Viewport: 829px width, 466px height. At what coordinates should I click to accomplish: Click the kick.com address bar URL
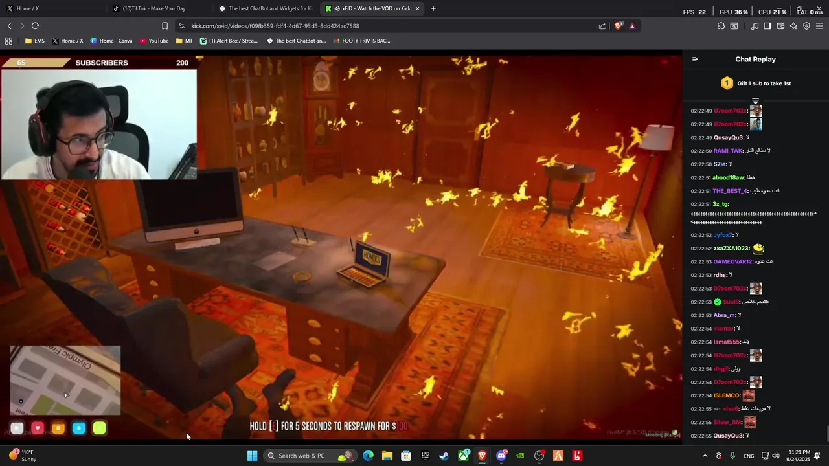point(275,26)
